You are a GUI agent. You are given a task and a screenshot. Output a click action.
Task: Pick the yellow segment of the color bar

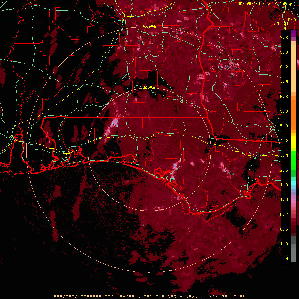[293, 142]
